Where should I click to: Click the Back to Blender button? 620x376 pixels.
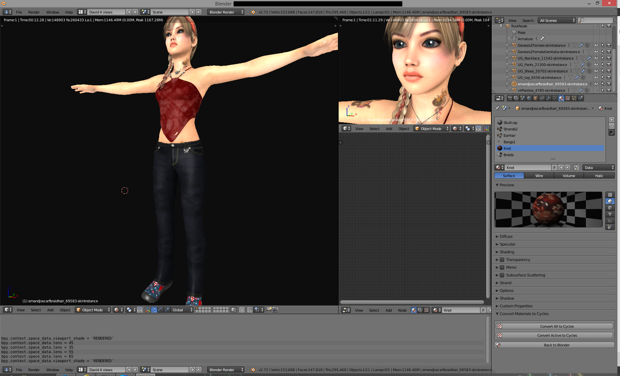[557, 345]
